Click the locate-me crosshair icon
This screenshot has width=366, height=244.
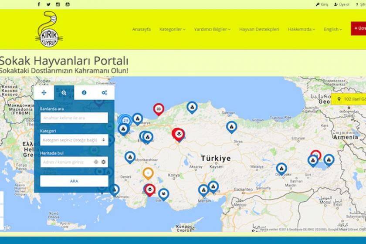pos(96,162)
